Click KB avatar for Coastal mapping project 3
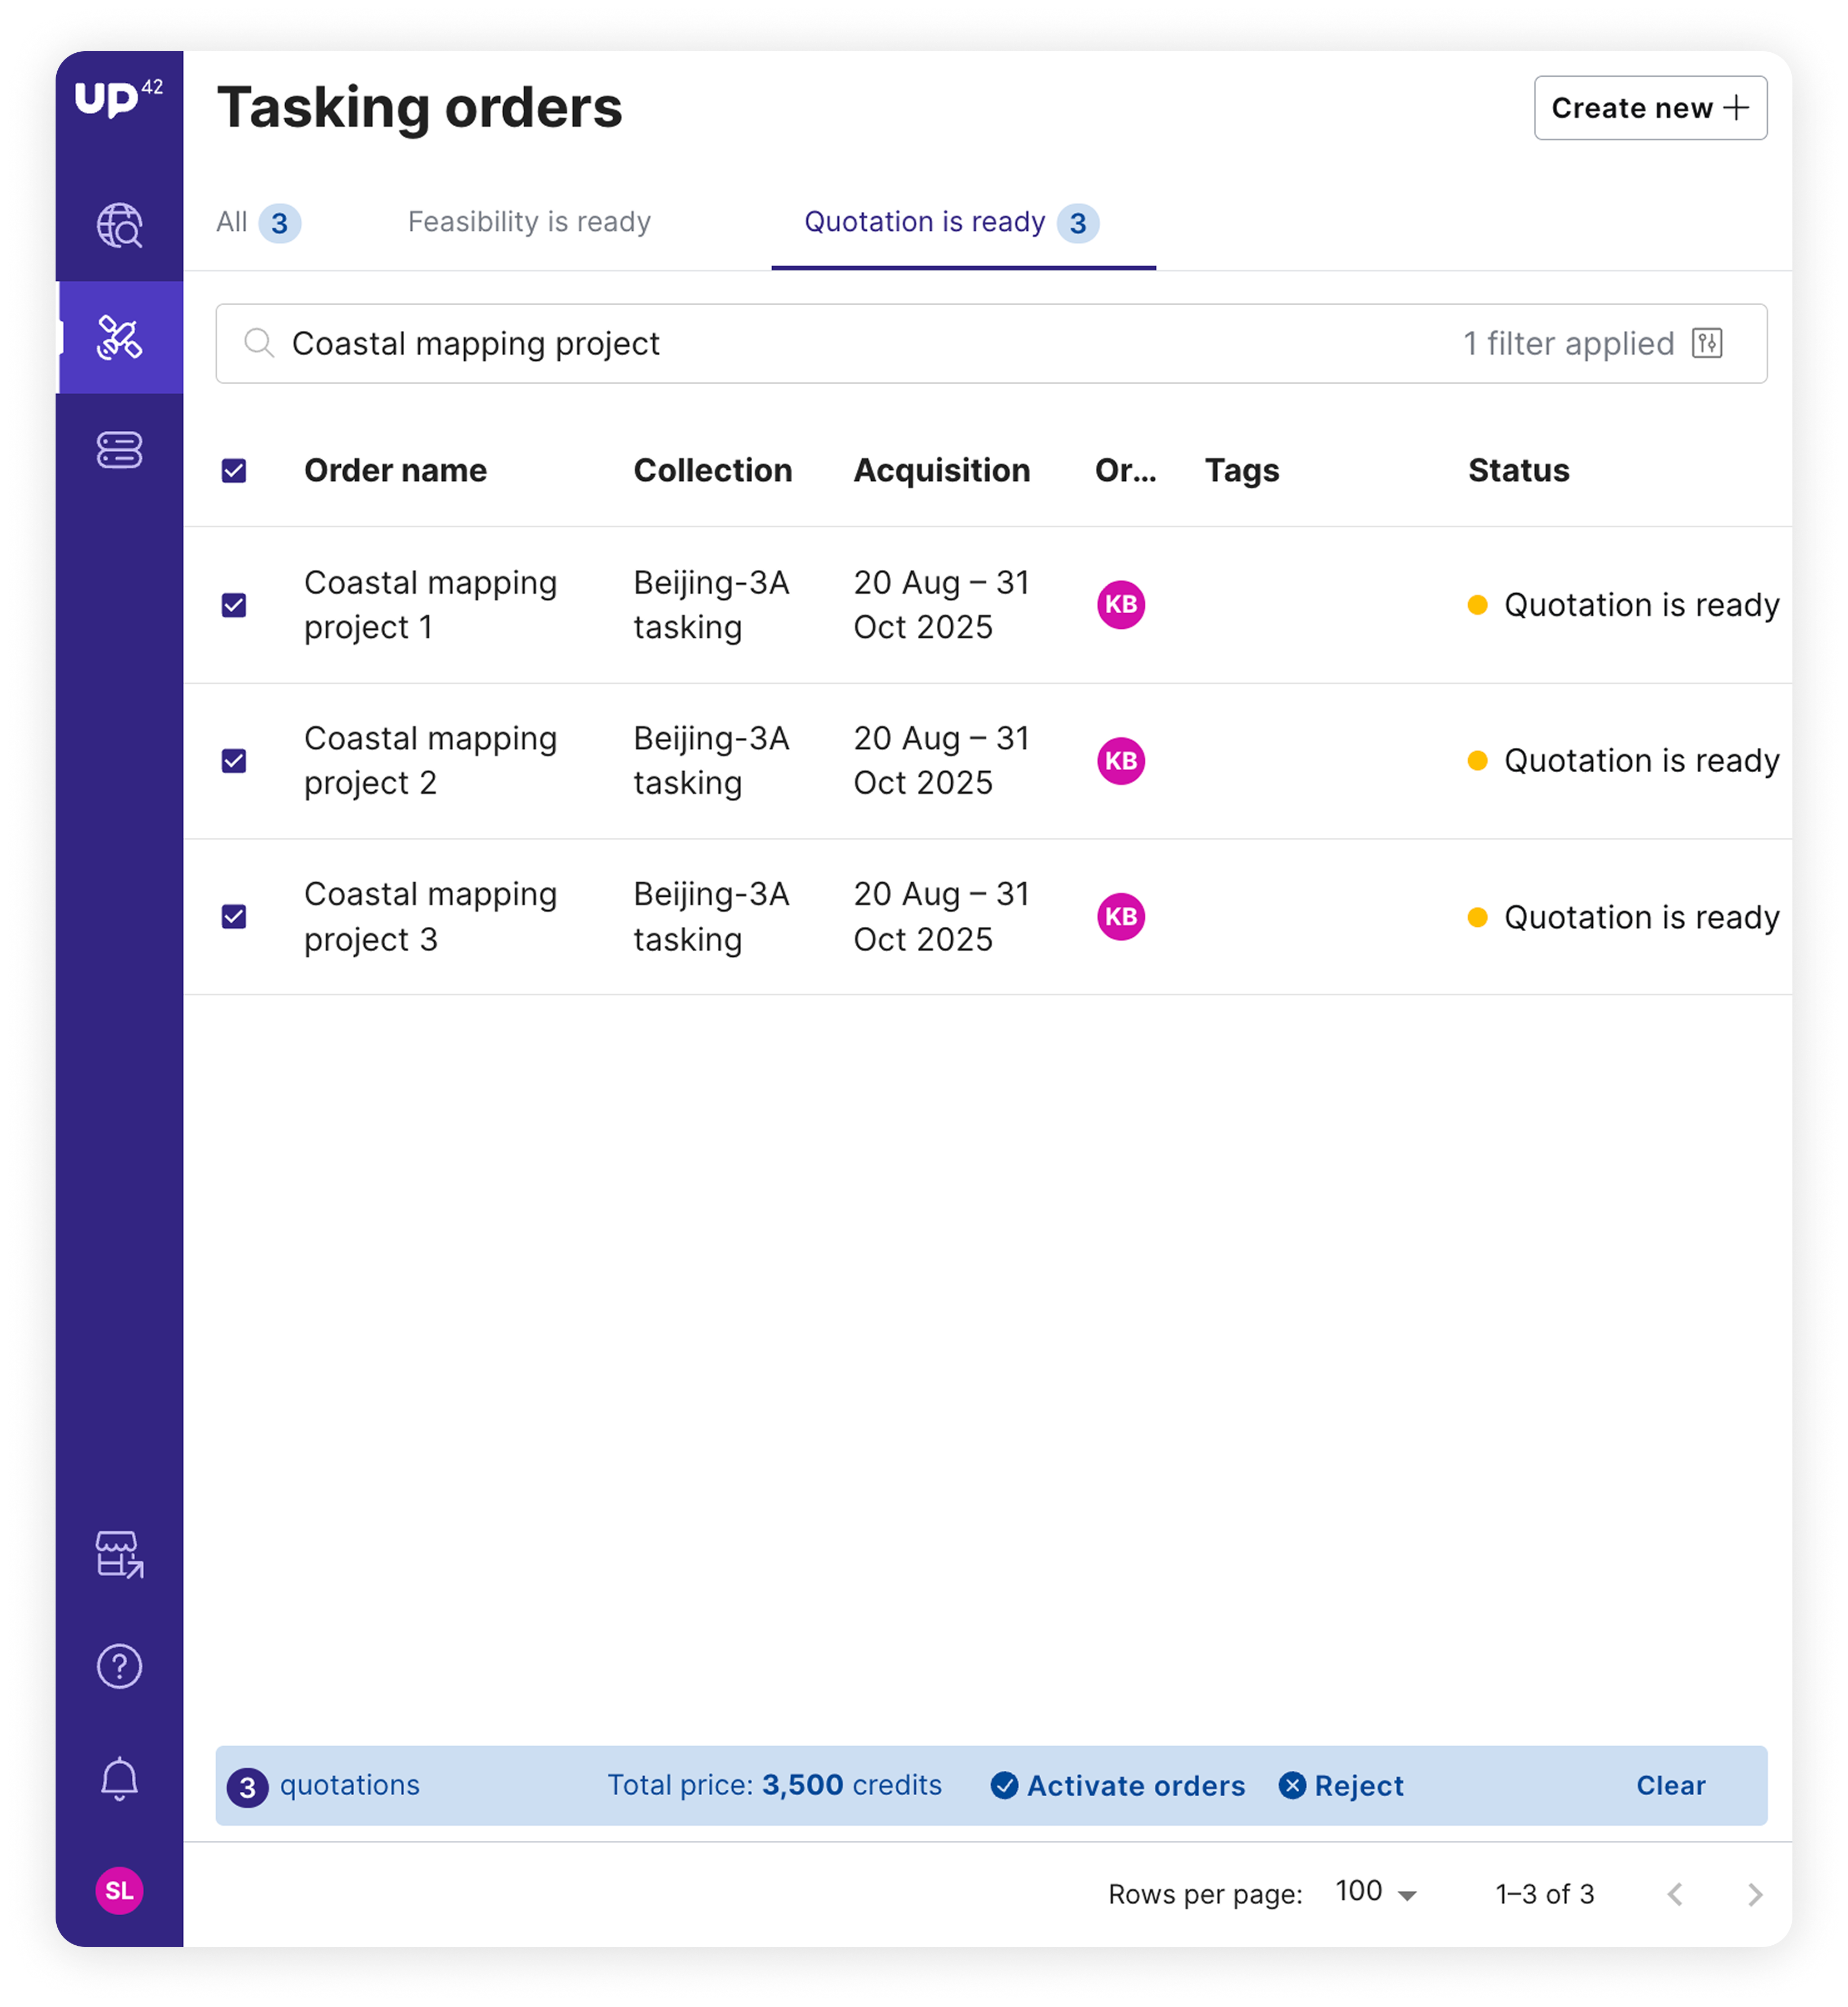1848x2007 pixels. [1120, 916]
